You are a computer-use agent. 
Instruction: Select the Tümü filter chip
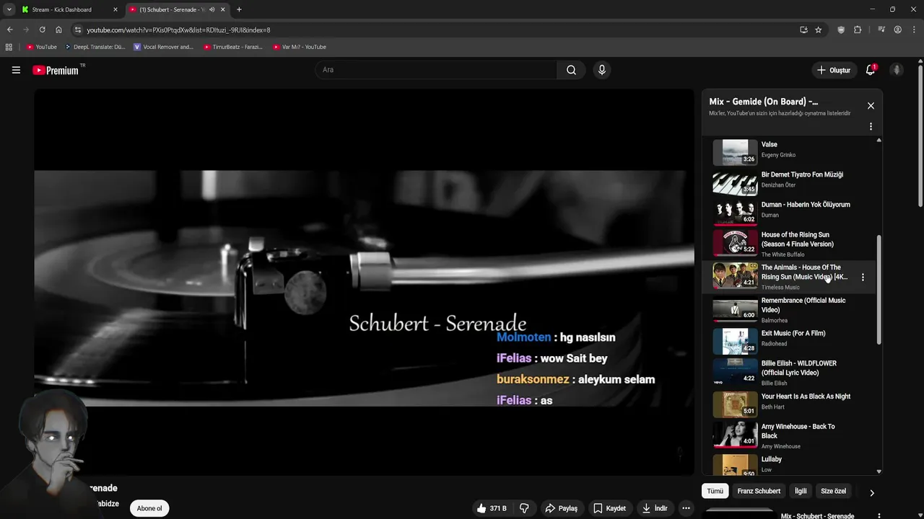(715, 491)
